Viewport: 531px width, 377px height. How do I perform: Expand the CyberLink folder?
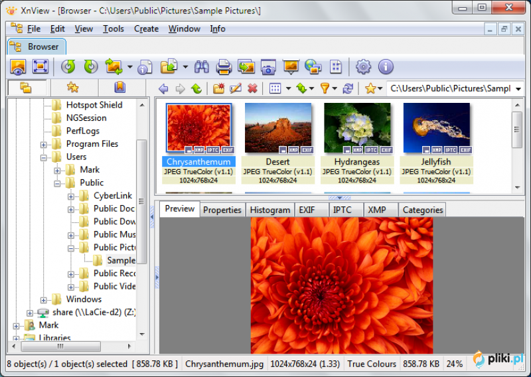[71, 196]
